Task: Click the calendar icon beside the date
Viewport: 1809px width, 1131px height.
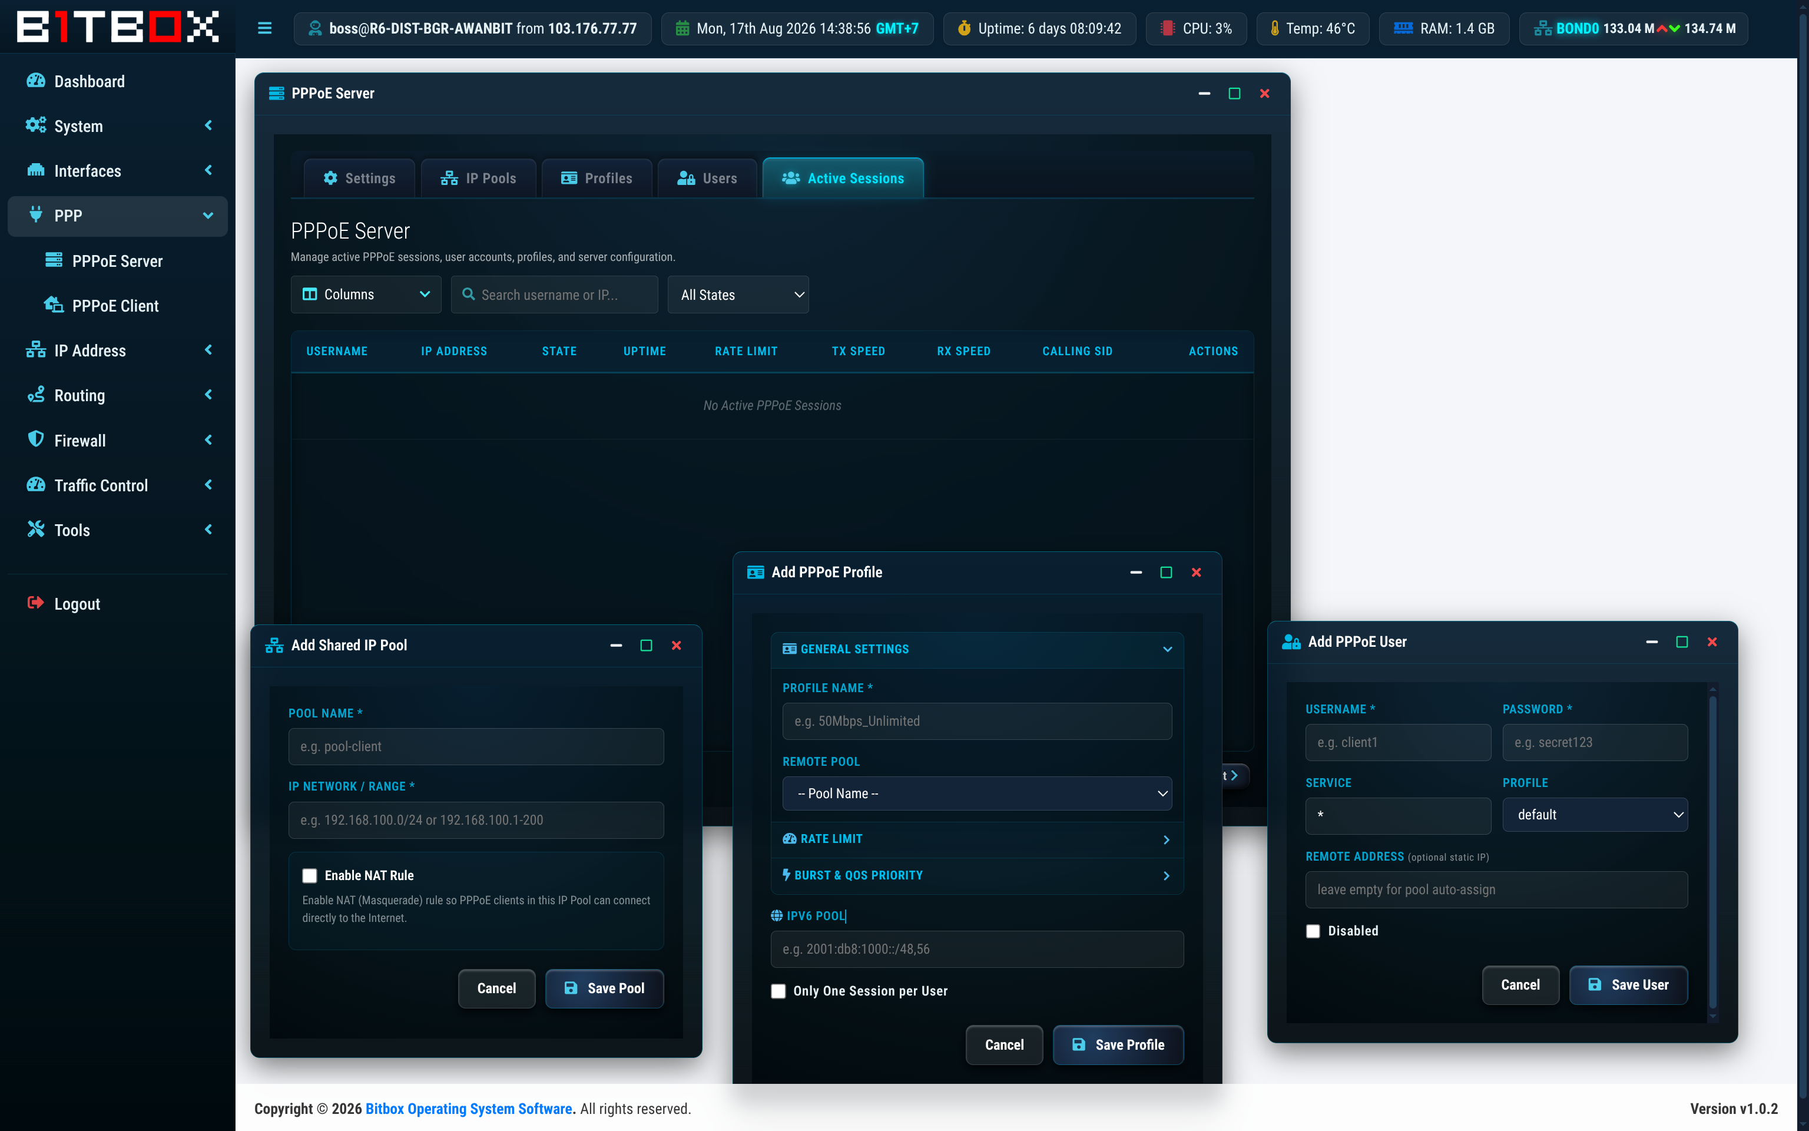Action: 682,28
